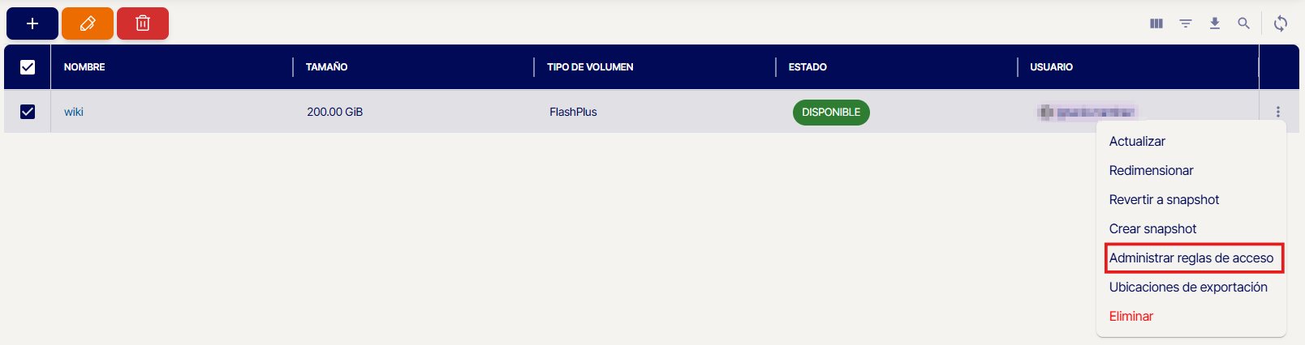
Task: Open the filter list icon
Action: (x=1186, y=23)
